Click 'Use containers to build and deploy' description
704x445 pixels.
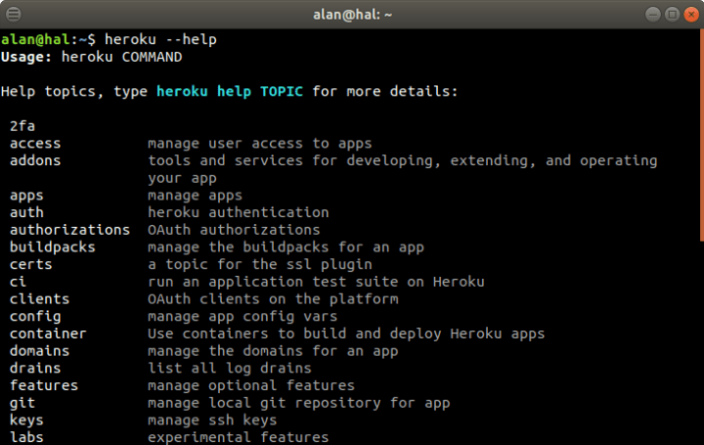tap(346, 334)
